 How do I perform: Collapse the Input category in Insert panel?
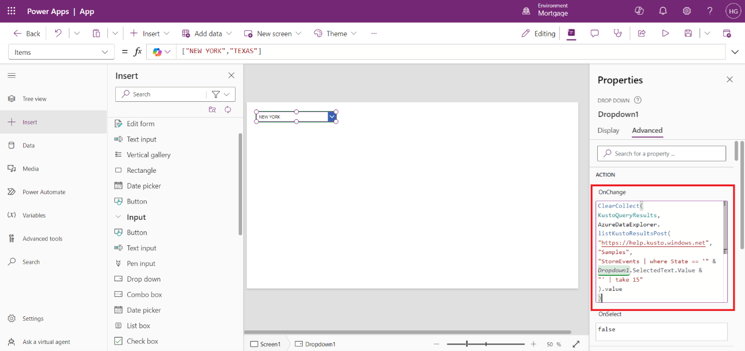[x=118, y=217]
